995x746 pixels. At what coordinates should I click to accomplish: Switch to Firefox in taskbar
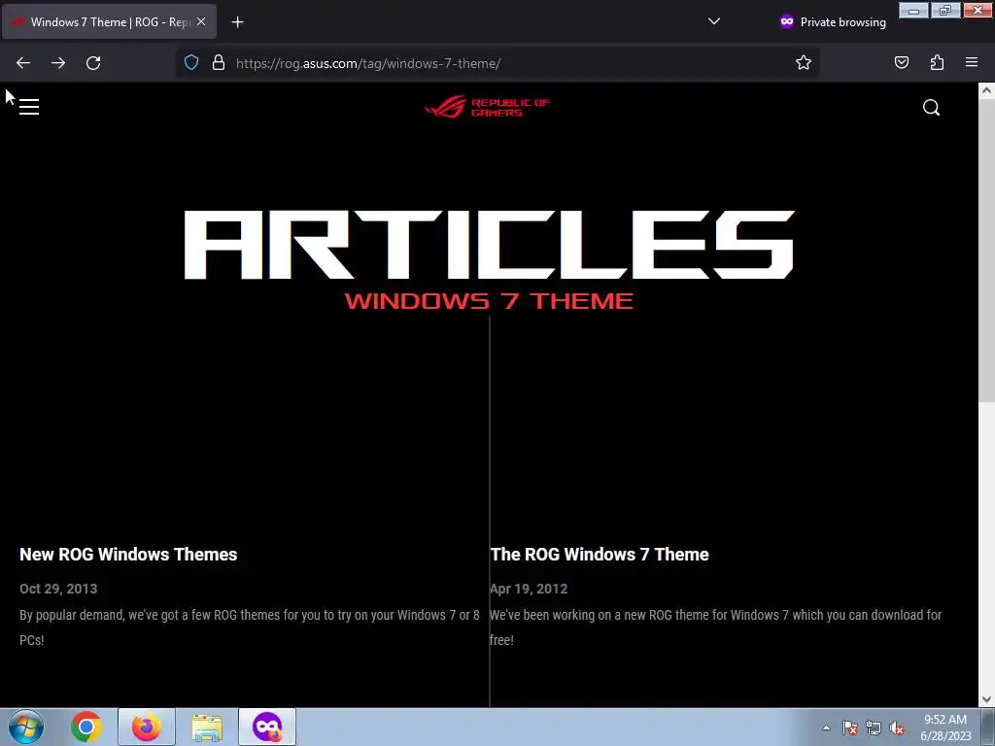[146, 727]
